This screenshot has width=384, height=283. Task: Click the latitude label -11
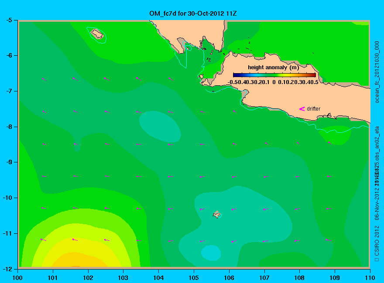coord(7,233)
